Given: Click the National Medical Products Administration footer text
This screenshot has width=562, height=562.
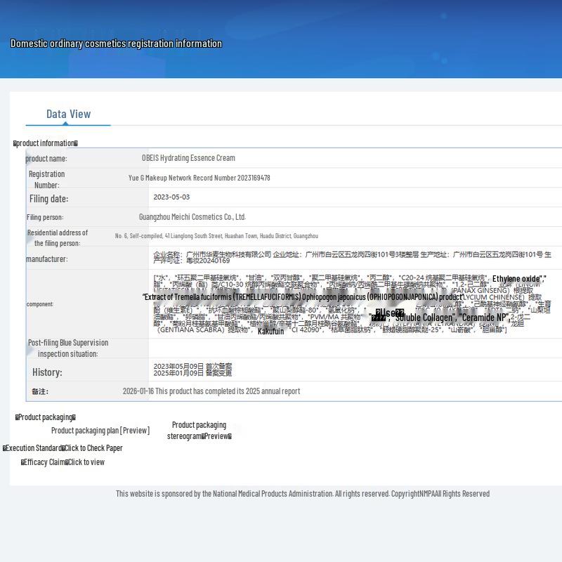Looking at the screenshot, I should click(x=302, y=494).
